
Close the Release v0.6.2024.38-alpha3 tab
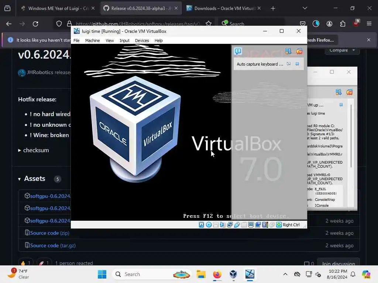click(x=176, y=8)
